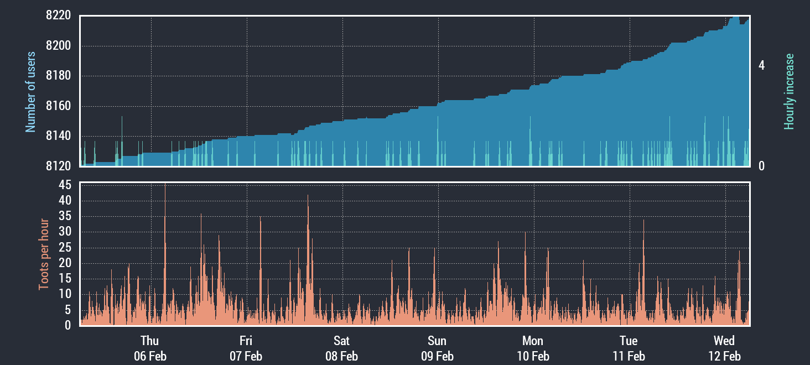
Task: Click the 25 tick on toots axis
Action: pyautogui.click(x=65, y=248)
